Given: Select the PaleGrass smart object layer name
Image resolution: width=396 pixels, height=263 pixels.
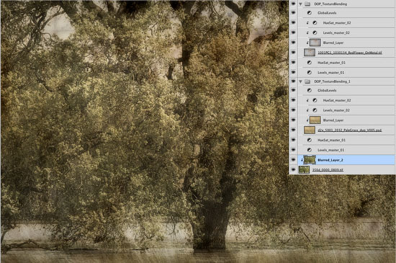Looking at the screenshot, I should (349, 130).
